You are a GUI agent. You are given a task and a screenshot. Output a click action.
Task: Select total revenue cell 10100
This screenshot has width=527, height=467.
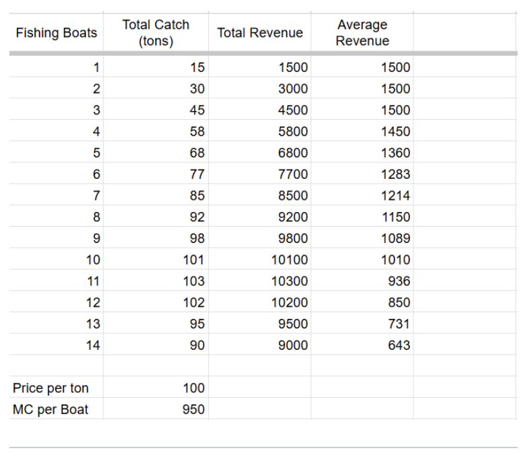point(259,259)
